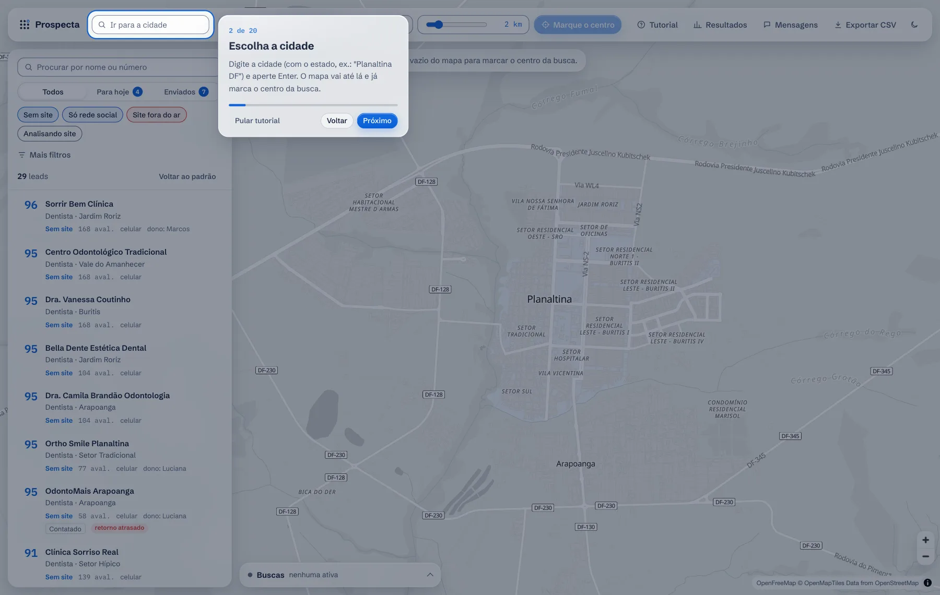Zoom in the map with plus button
Viewport: 940px width, 595px height.
925,540
